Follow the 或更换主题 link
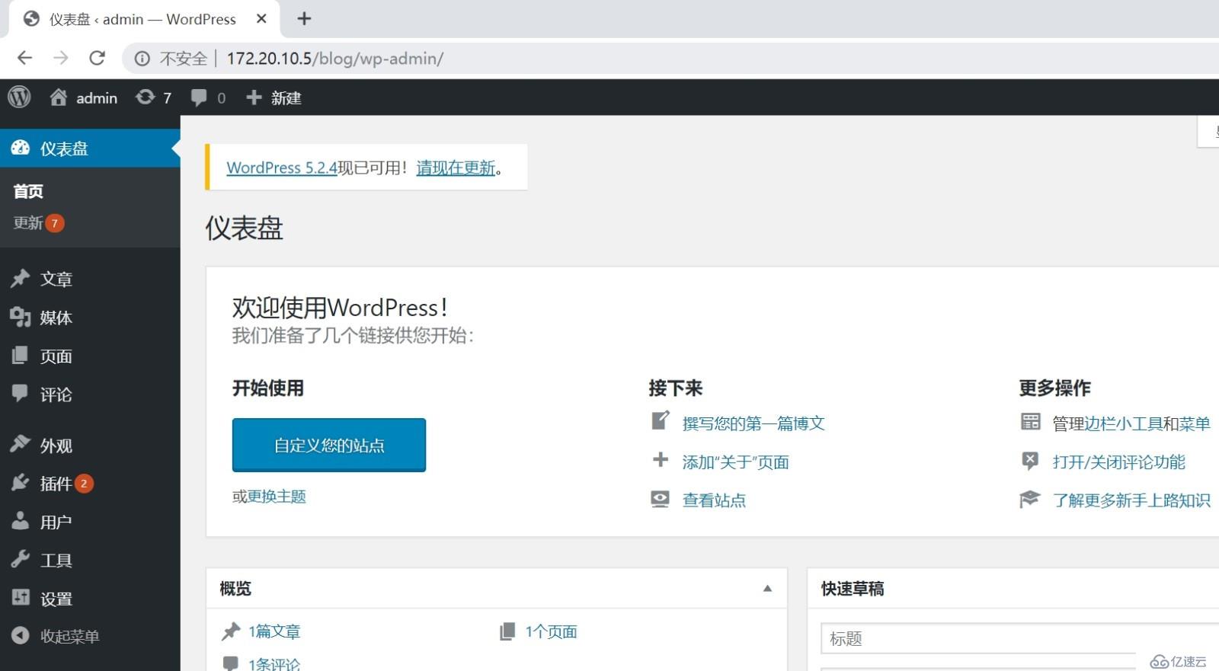 269,496
